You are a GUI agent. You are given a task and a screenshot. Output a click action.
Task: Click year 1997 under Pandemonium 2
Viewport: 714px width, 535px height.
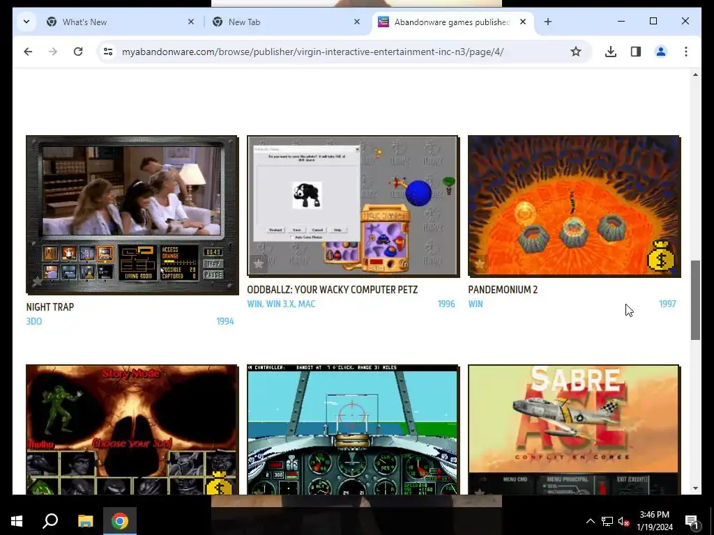click(667, 304)
